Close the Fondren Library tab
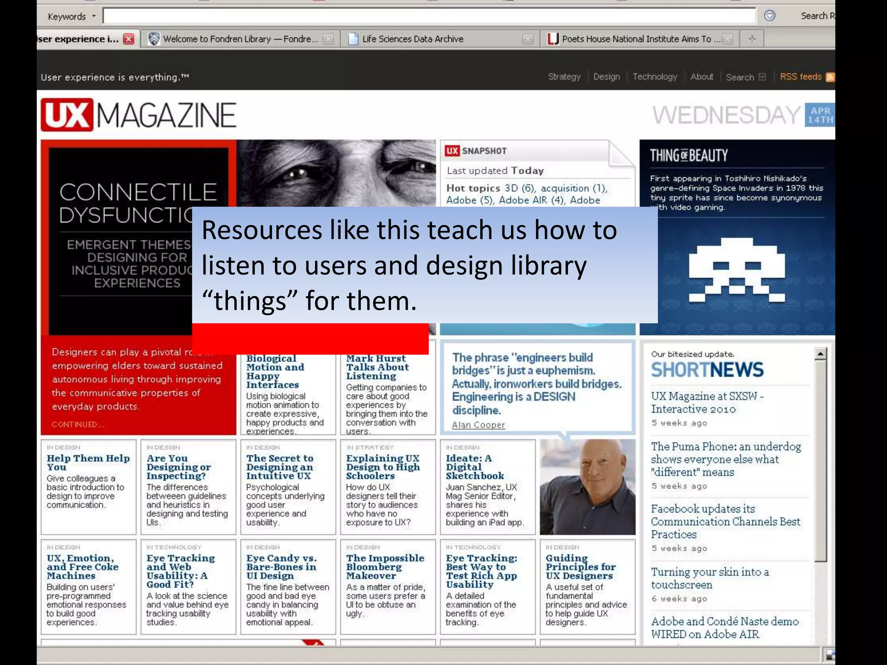887x665 pixels. [329, 39]
